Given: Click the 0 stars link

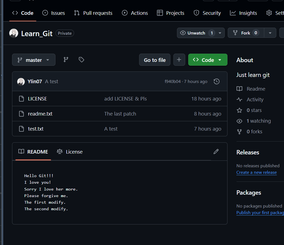Looking at the screenshot, I should pos(249,110).
